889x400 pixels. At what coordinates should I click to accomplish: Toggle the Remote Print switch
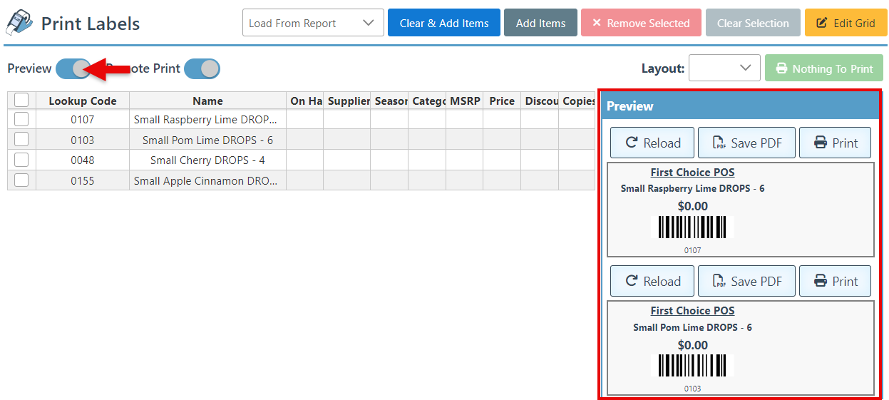click(202, 68)
